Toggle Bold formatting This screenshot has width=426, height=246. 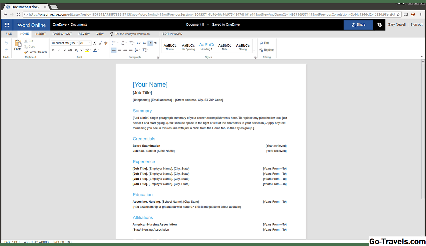pos(53,50)
